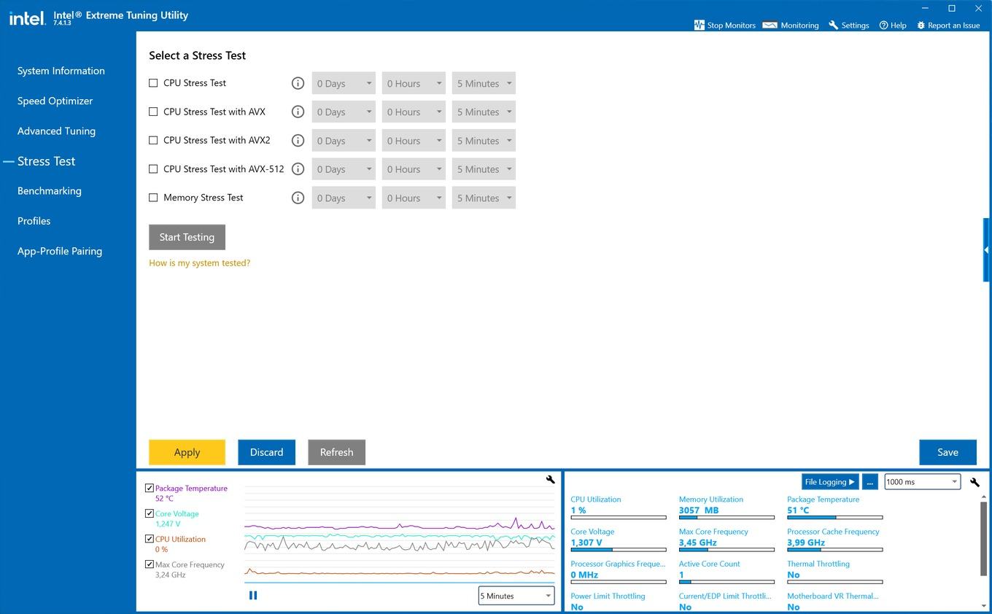Pause the monitoring graph
This screenshot has width=992, height=614.
[x=253, y=595]
